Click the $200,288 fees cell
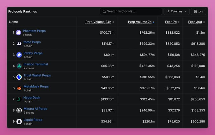Image resolution: width=215 pixels, height=135 pixels. pos(198,121)
